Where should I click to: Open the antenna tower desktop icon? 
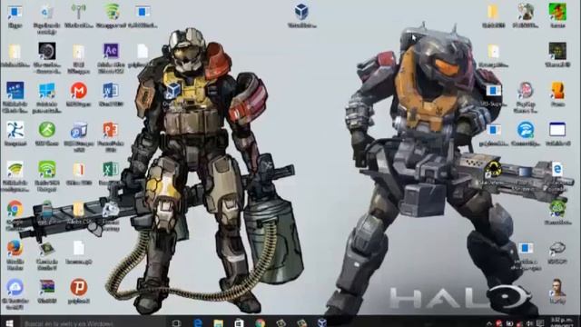click(x=79, y=12)
